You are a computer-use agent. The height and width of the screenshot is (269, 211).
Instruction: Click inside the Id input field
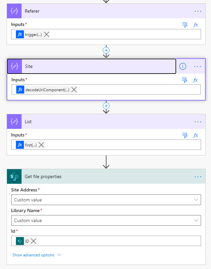pyautogui.click(x=116, y=241)
